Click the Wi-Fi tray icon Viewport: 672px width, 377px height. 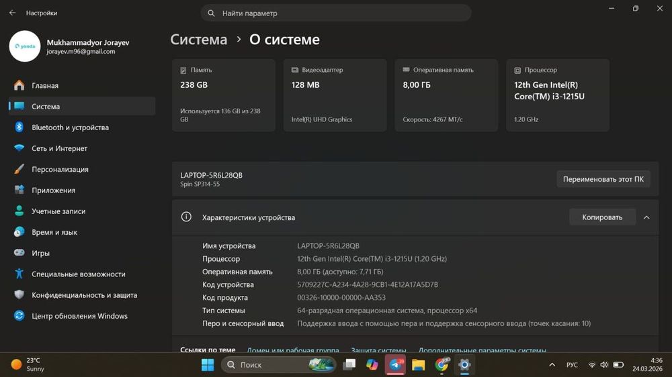pos(592,365)
